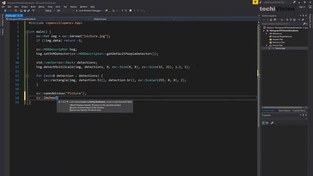Open the Build menu
The image size is (313, 176).
tap(33, 7)
